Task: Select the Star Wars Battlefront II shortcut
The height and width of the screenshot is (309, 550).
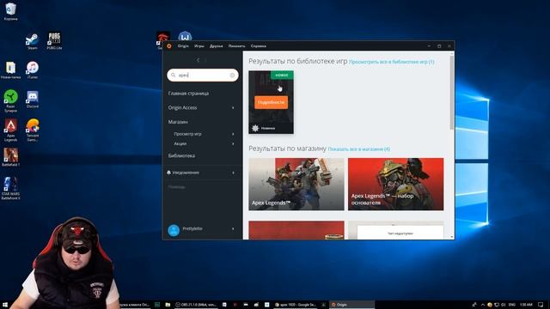Action: click(10, 188)
